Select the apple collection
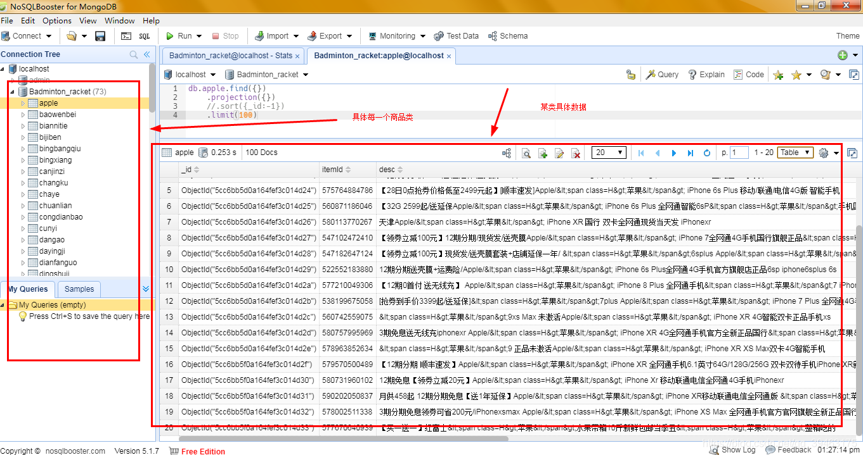Viewport: 863px width, 455px height. 48,103
